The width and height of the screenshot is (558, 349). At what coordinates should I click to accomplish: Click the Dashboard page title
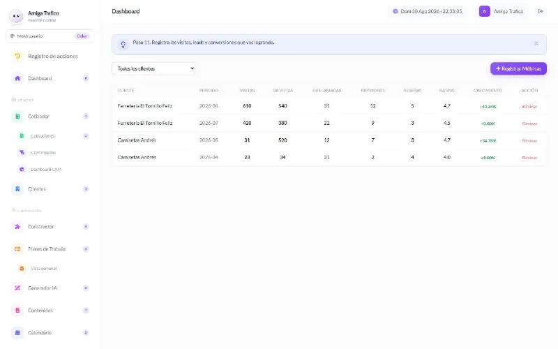(126, 11)
